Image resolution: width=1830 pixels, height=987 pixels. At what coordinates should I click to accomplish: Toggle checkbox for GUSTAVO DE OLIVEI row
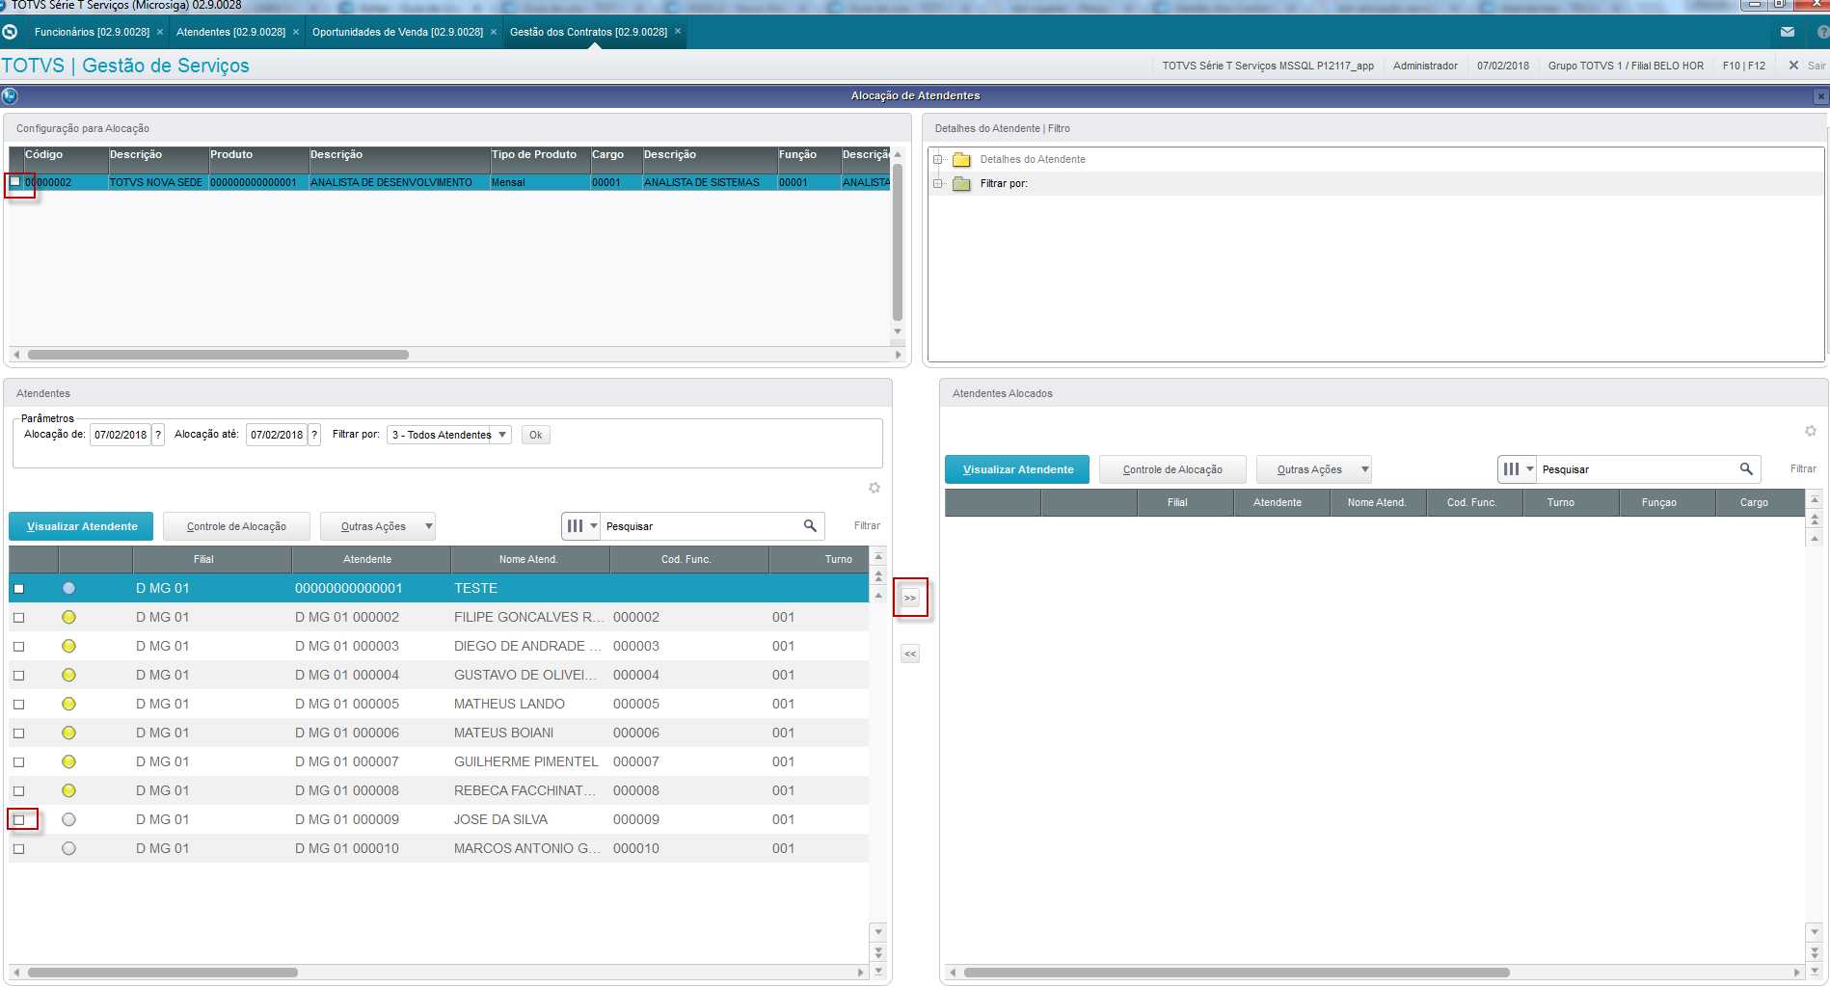pyautogui.click(x=18, y=676)
